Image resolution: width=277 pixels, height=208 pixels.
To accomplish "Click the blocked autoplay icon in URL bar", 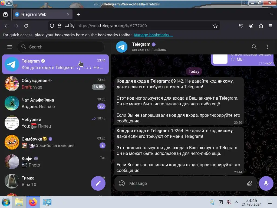I will coord(72,26).
